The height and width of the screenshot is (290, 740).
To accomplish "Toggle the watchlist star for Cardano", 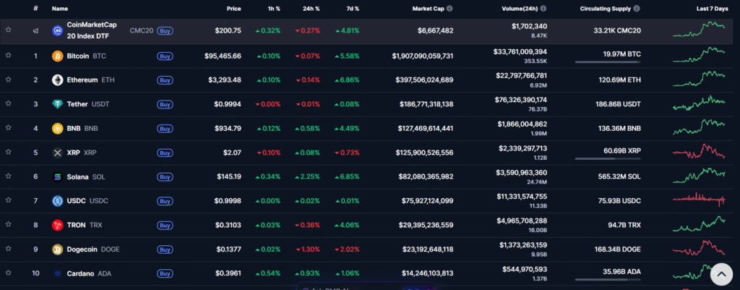I will (9, 273).
